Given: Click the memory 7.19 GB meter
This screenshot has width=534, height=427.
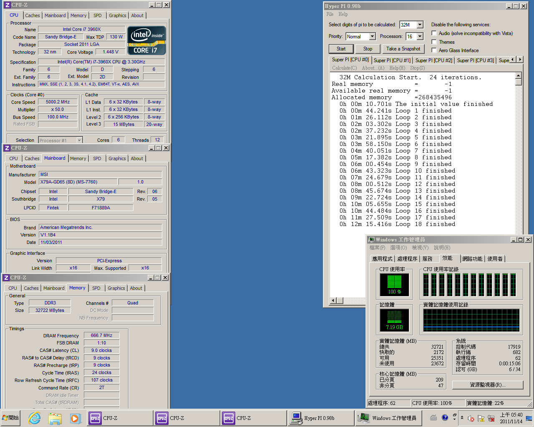Looking at the screenshot, I should [395, 320].
